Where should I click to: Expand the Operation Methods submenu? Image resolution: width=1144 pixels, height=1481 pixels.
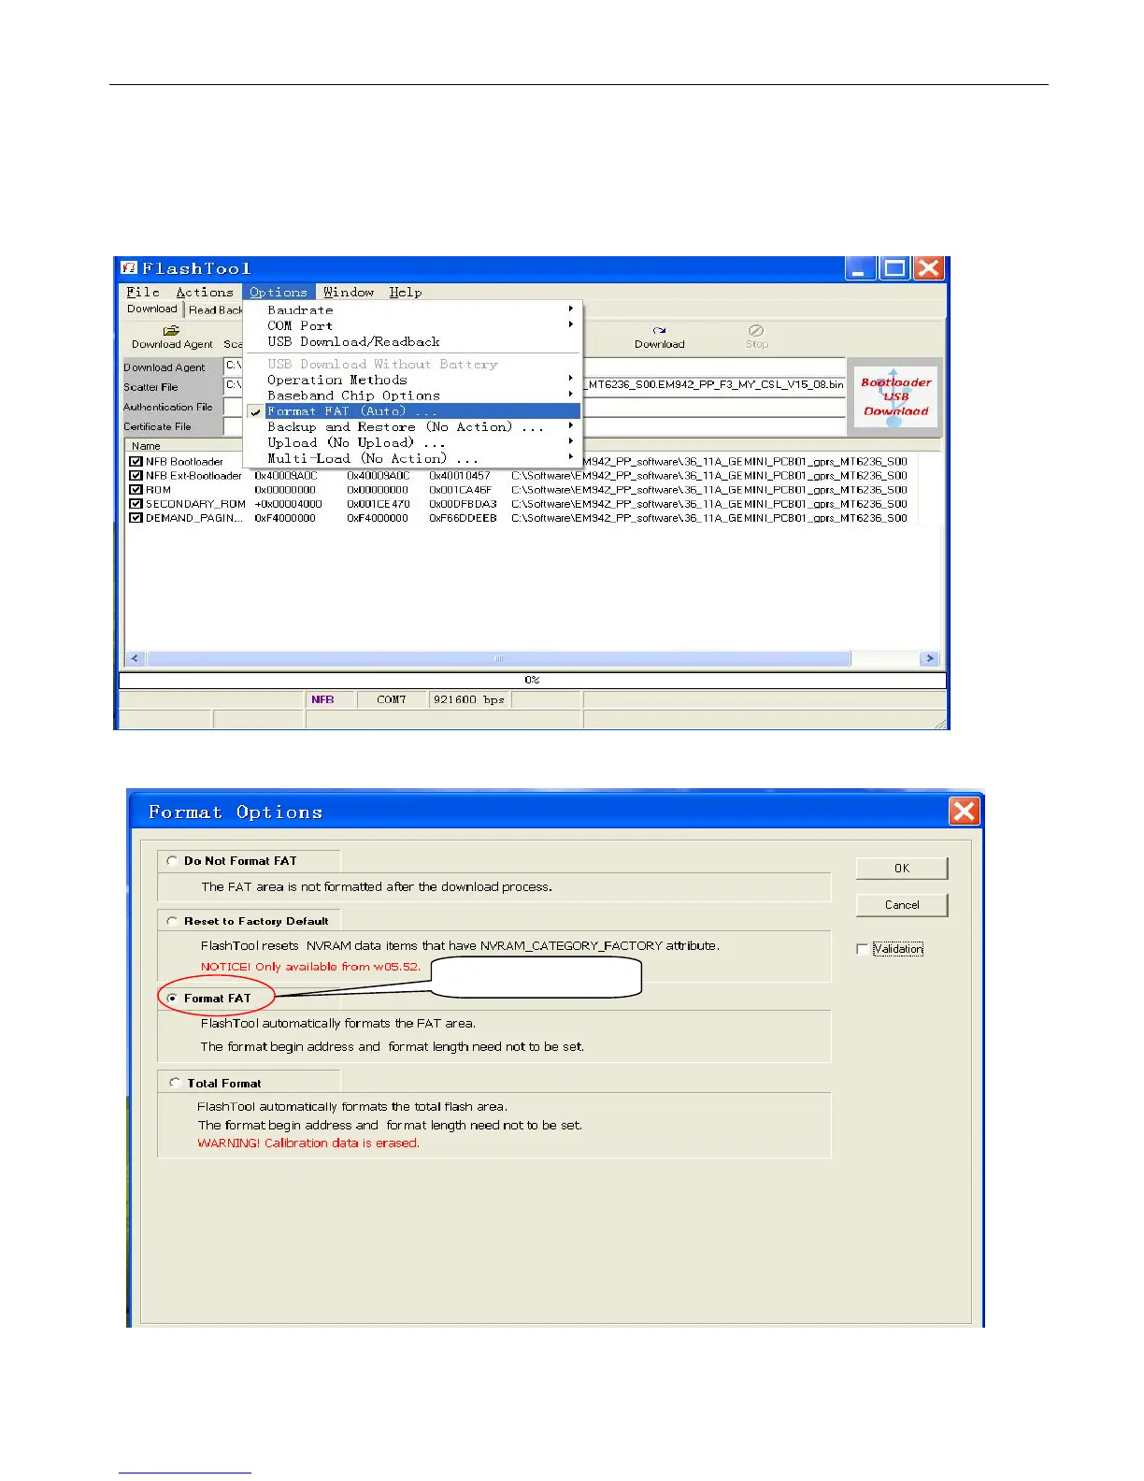pyautogui.click(x=412, y=380)
